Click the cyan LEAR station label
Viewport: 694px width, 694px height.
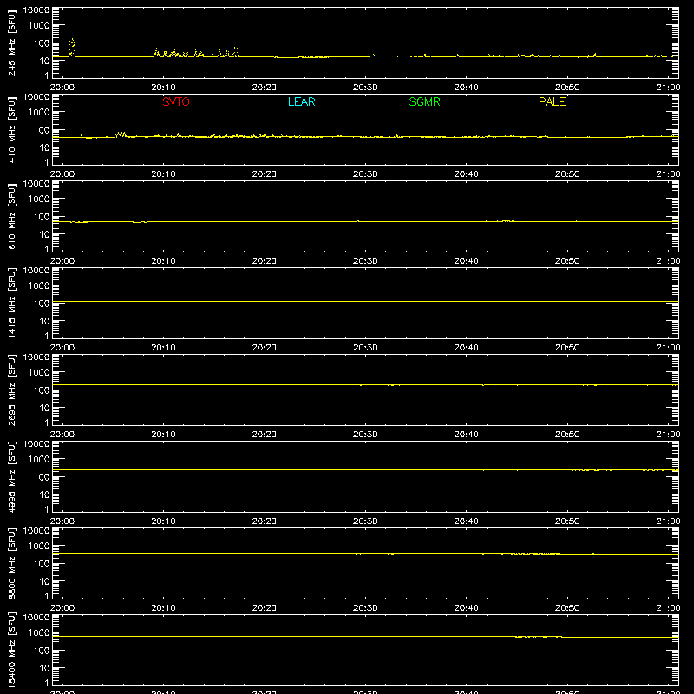[301, 101]
